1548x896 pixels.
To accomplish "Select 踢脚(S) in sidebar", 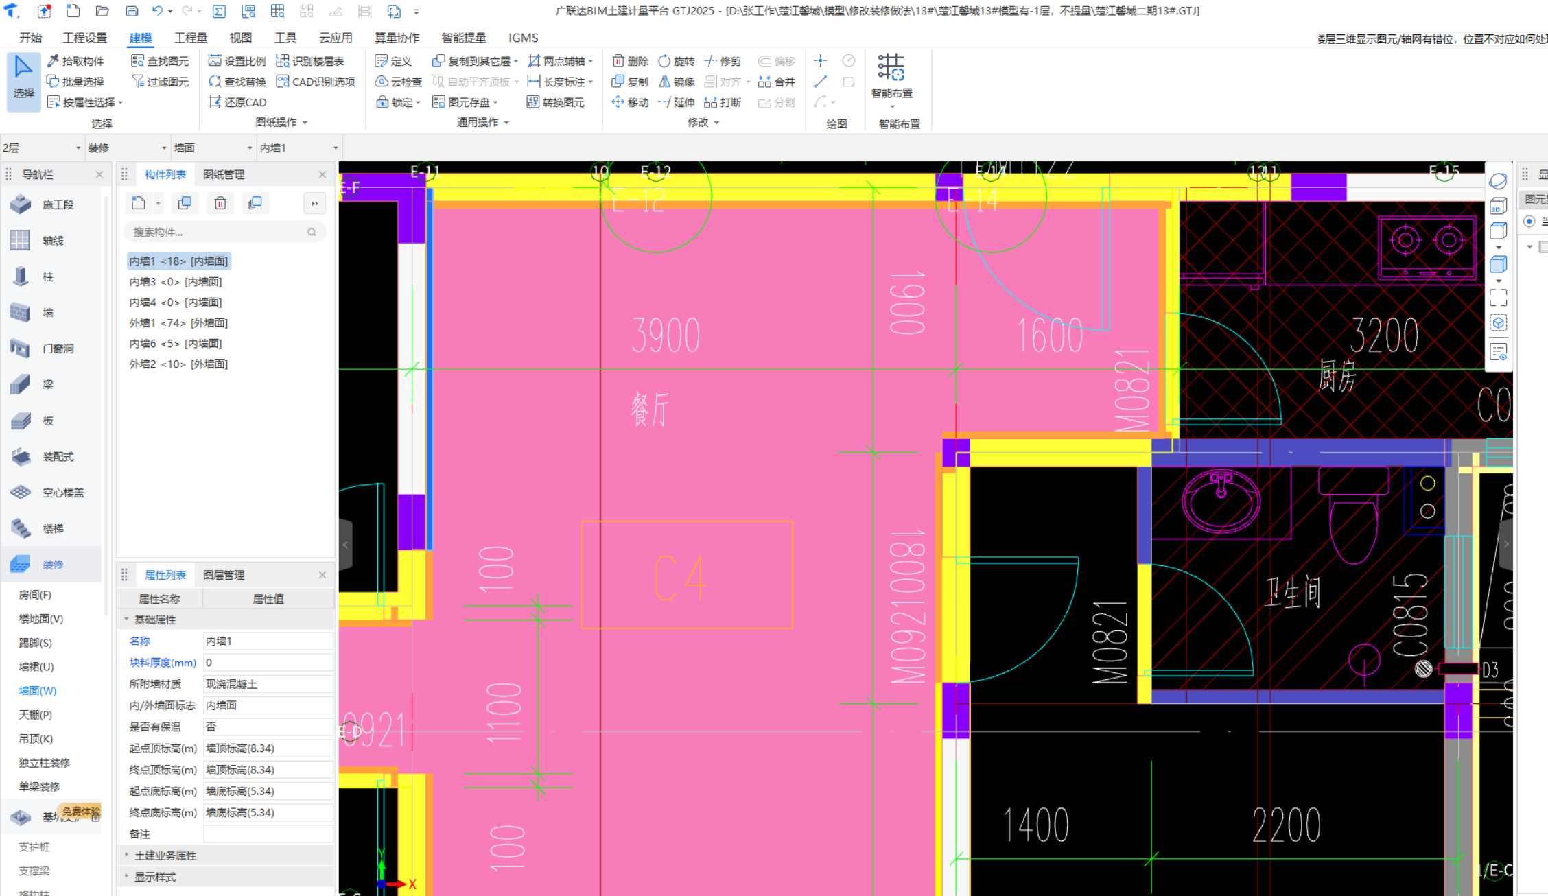I will point(36,643).
